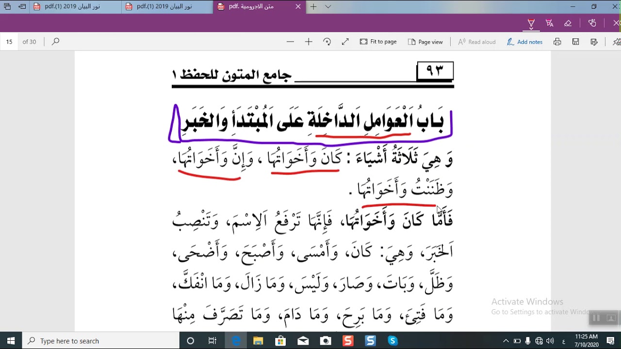Screen dimensions: 621x349
Task: Close the متن الاجرومية tab
Action: tap(298, 7)
